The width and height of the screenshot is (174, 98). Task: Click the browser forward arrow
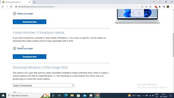pyautogui.click(x=7, y=7)
